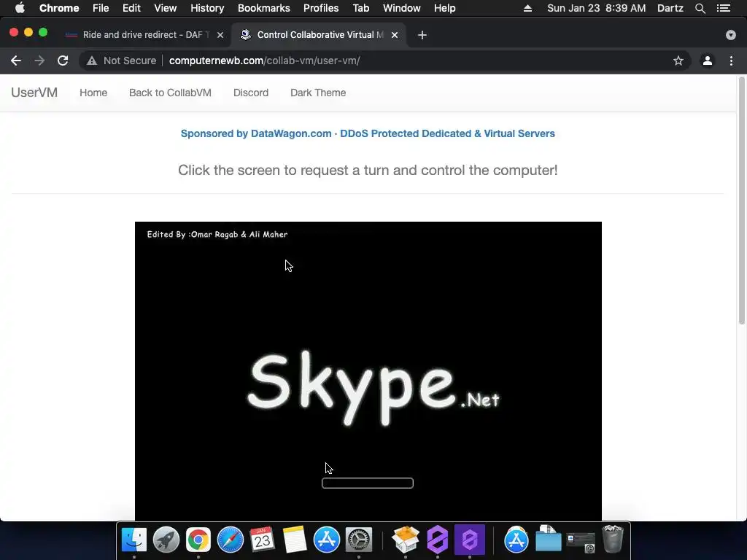Open the purple hexagon app icon

pos(438,540)
